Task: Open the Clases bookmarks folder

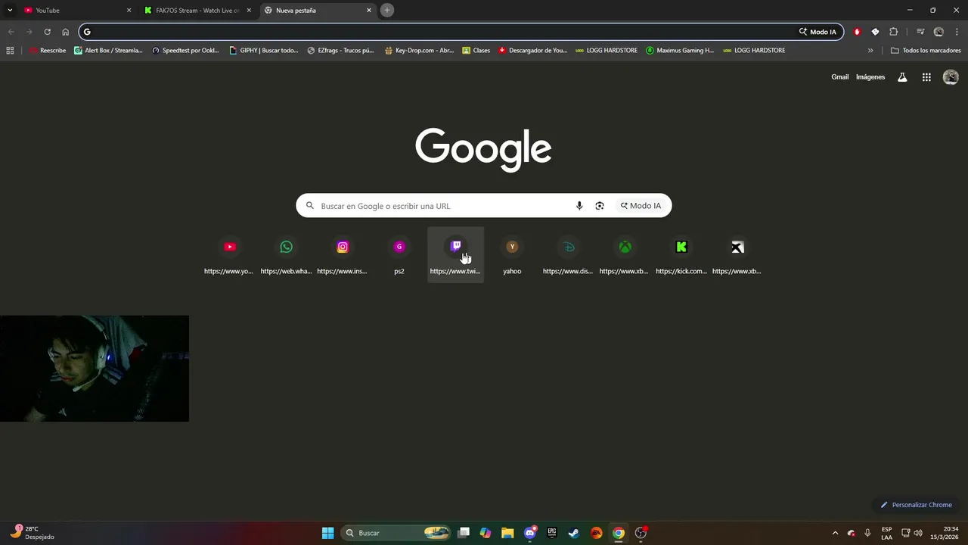Action: click(x=476, y=51)
